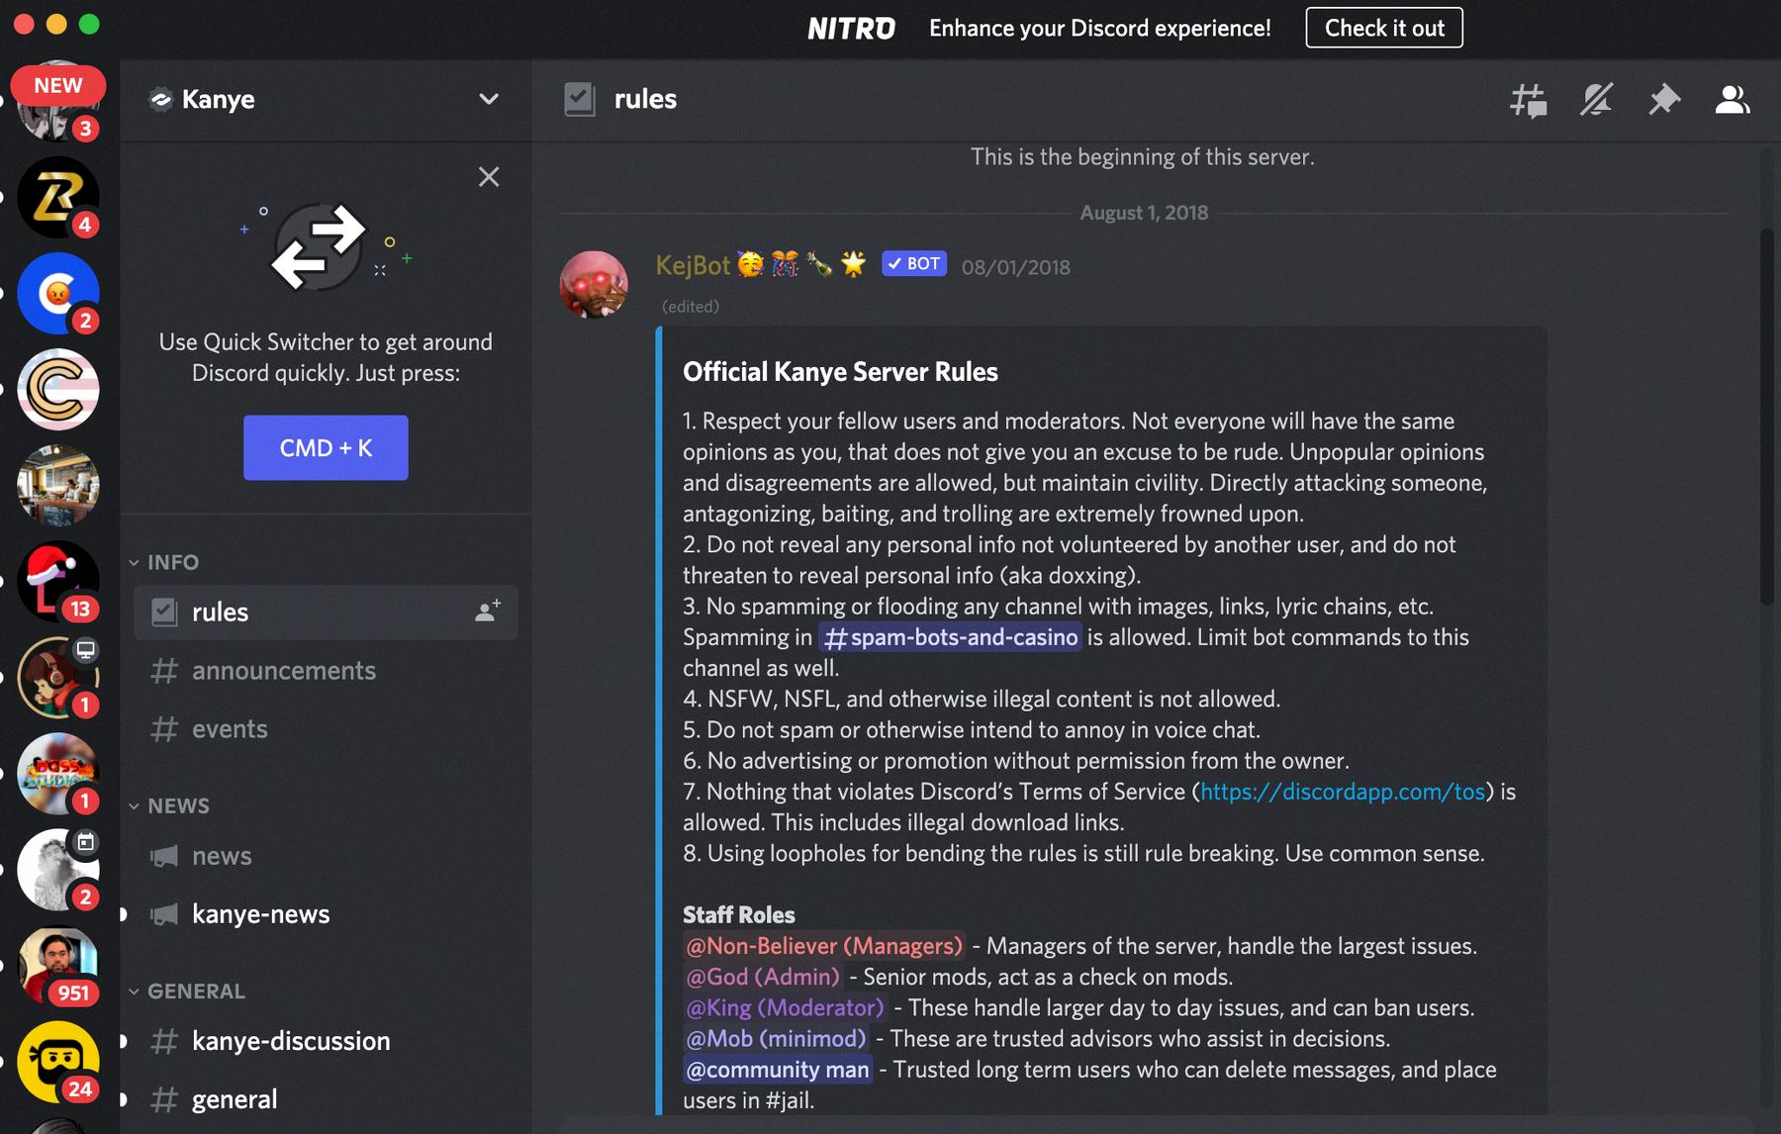Select the rules channel in sidebar
The height and width of the screenshot is (1134, 1781).
click(326, 612)
